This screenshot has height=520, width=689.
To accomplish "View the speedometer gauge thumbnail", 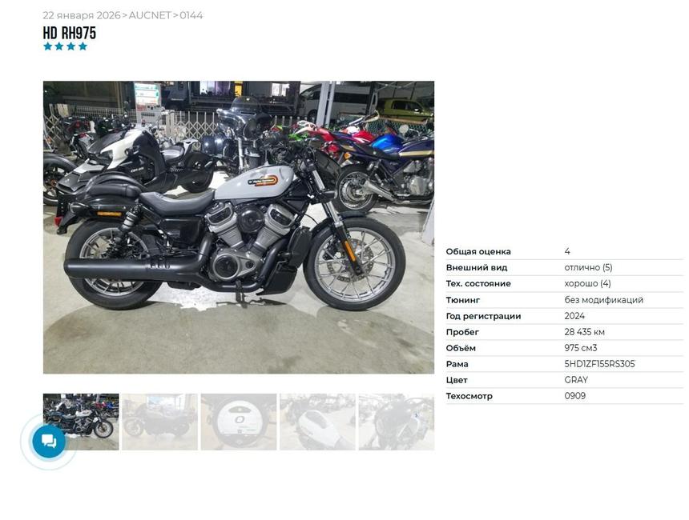I will click(x=239, y=422).
